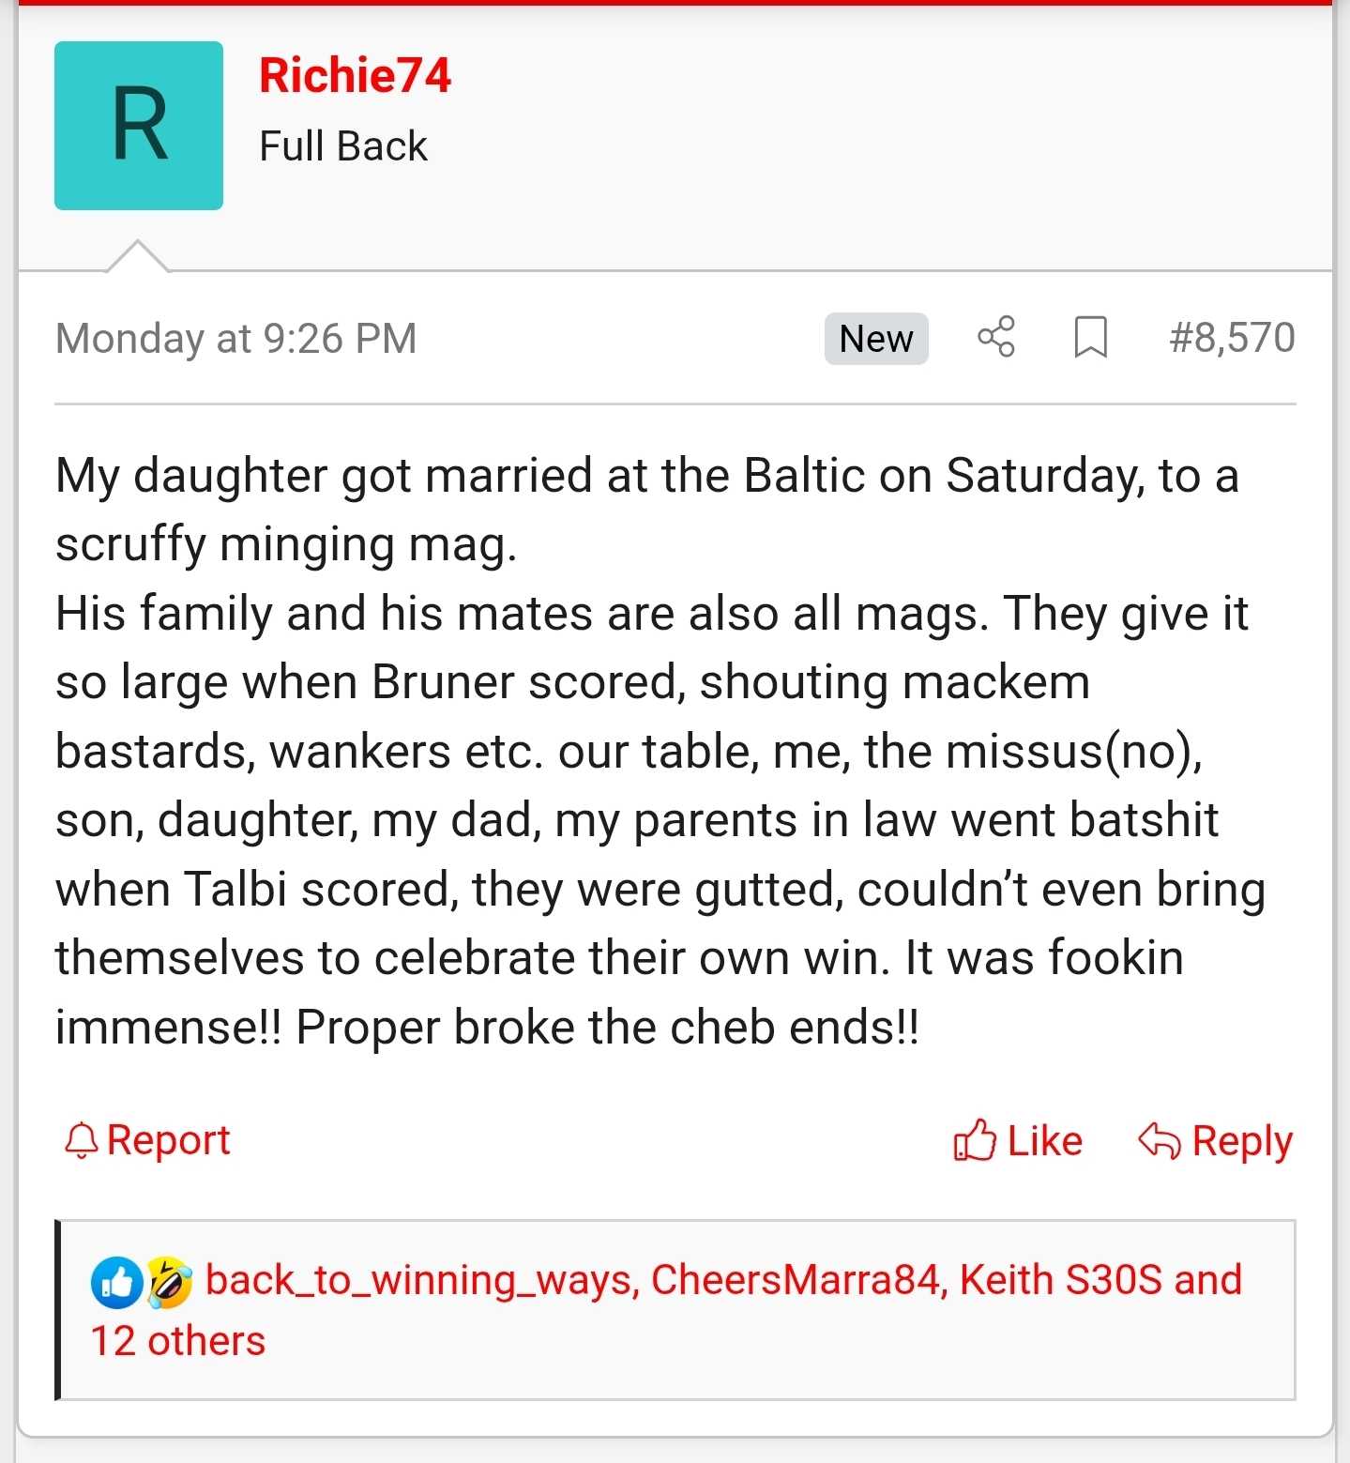Click the laughing emoji reaction icon
1350x1463 pixels.
pyautogui.click(x=170, y=1283)
